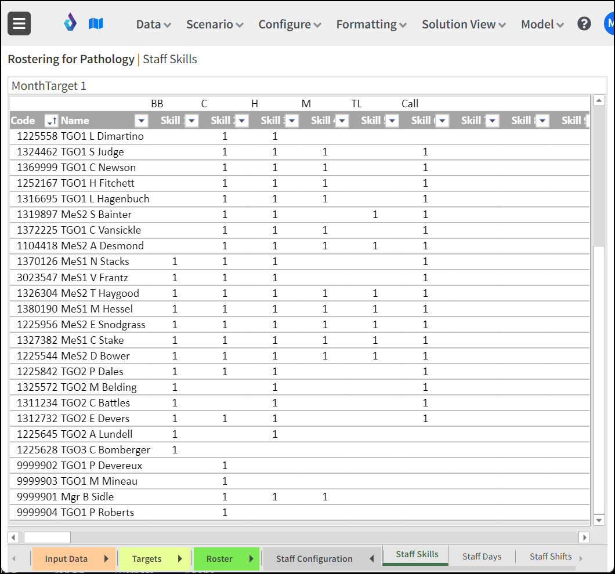This screenshot has height=574, width=615.
Task: Open the Formatting menu
Action: pos(371,24)
